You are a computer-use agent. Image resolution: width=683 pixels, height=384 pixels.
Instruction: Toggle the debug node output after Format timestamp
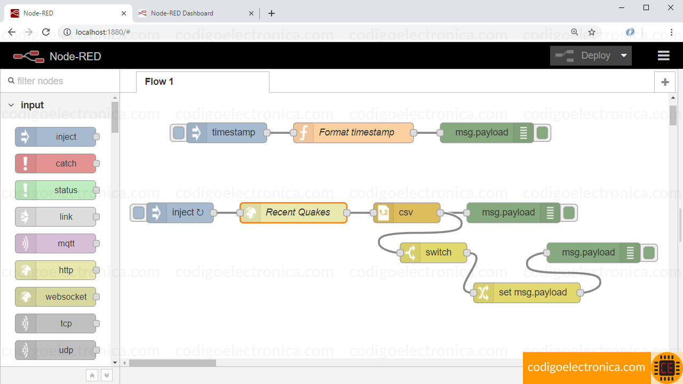pyautogui.click(x=542, y=133)
